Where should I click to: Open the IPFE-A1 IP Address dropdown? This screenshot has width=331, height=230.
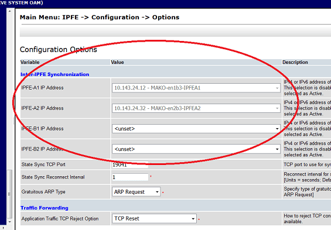196,88
